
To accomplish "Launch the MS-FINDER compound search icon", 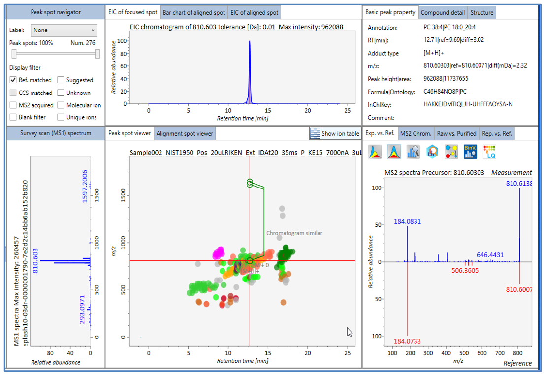I will (x=432, y=152).
